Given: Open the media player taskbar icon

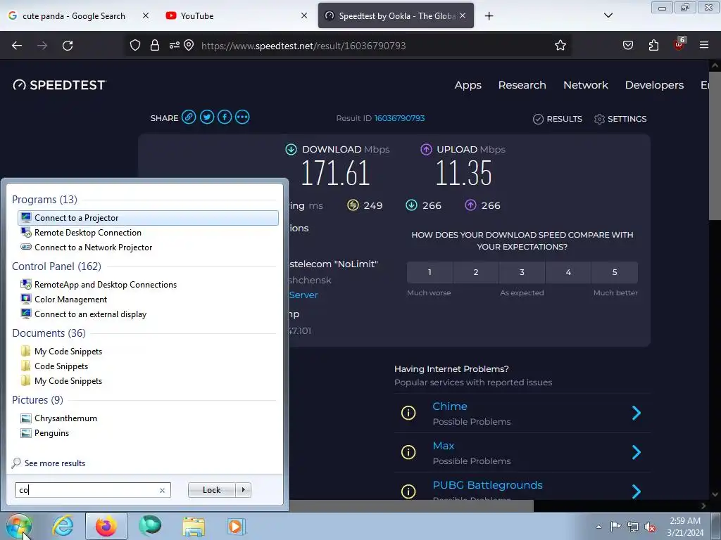Looking at the screenshot, I should pyautogui.click(x=236, y=526).
